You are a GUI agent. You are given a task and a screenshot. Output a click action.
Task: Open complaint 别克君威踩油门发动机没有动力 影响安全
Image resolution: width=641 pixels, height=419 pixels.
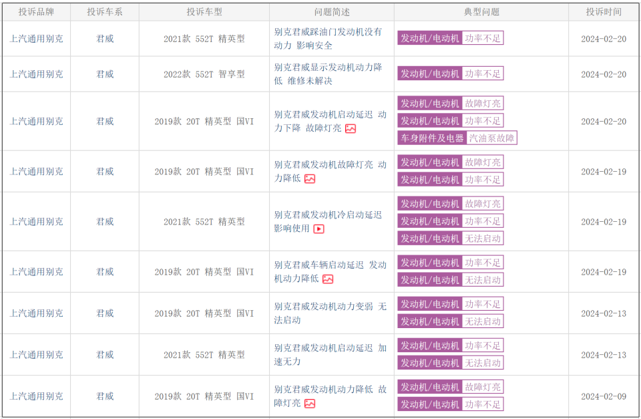pyautogui.click(x=328, y=39)
